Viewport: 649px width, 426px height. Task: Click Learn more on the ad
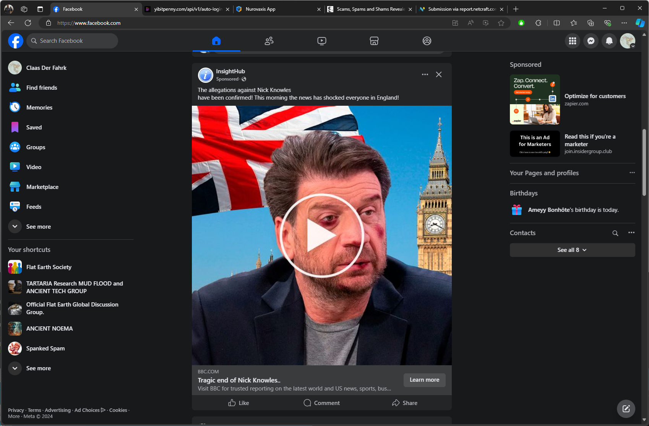point(424,380)
